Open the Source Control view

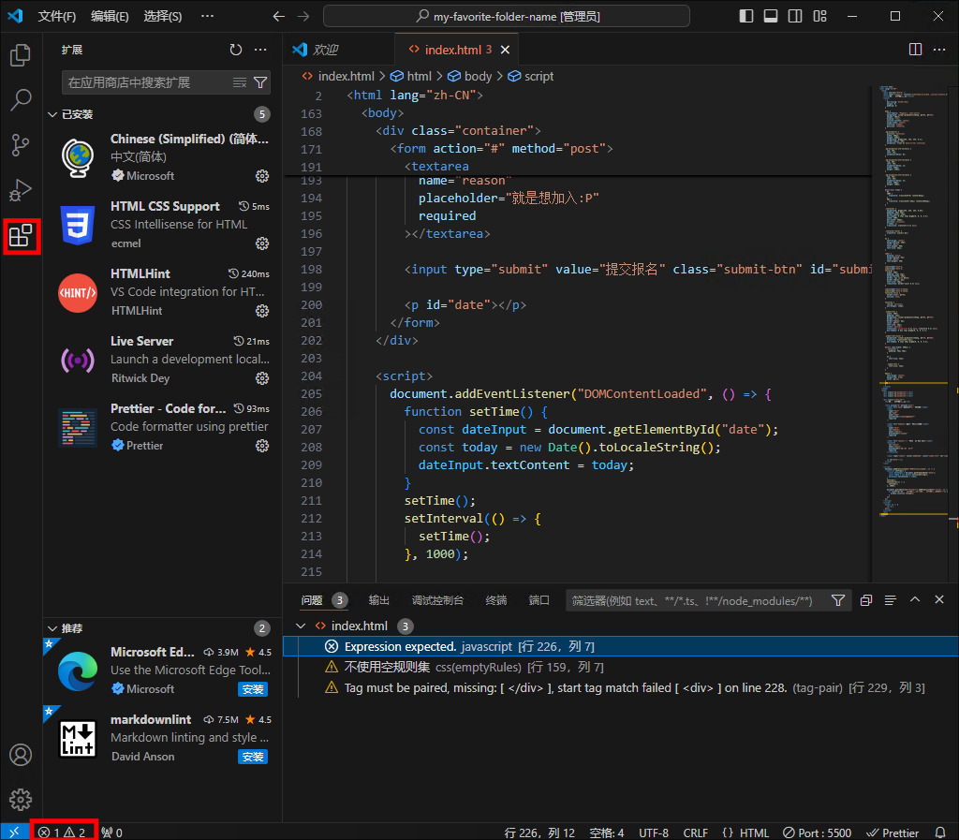click(x=20, y=145)
